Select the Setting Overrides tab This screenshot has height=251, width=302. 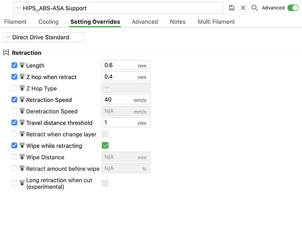point(95,22)
